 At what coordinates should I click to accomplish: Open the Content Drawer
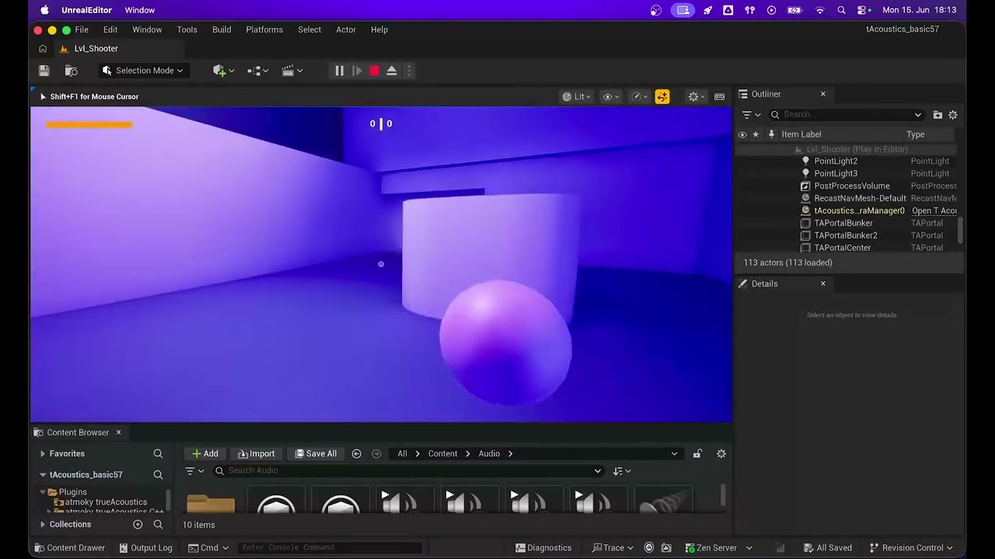pos(69,547)
